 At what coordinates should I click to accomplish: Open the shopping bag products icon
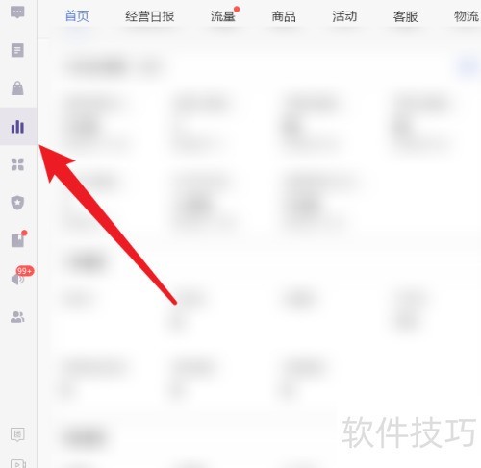click(x=17, y=88)
